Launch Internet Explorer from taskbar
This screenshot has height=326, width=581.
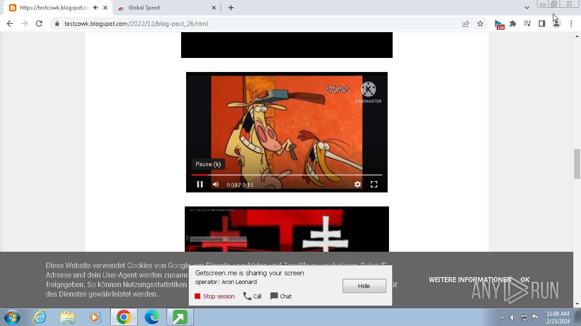click(x=40, y=317)
